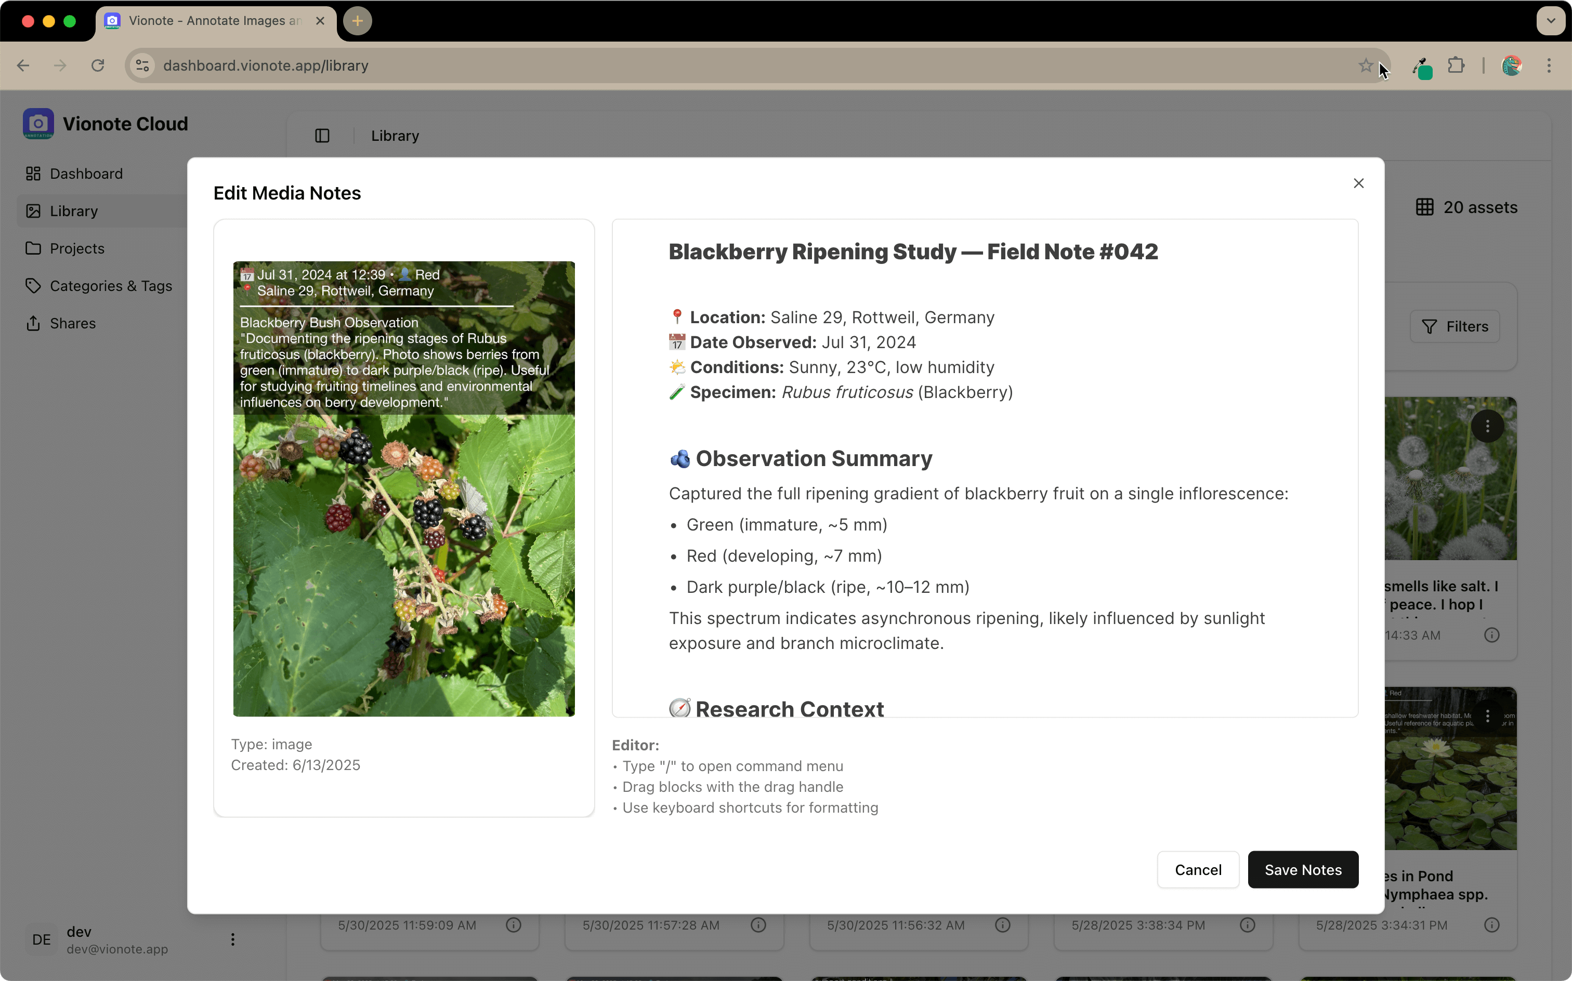Click the Research Context heading

click(x=776, y=709)
